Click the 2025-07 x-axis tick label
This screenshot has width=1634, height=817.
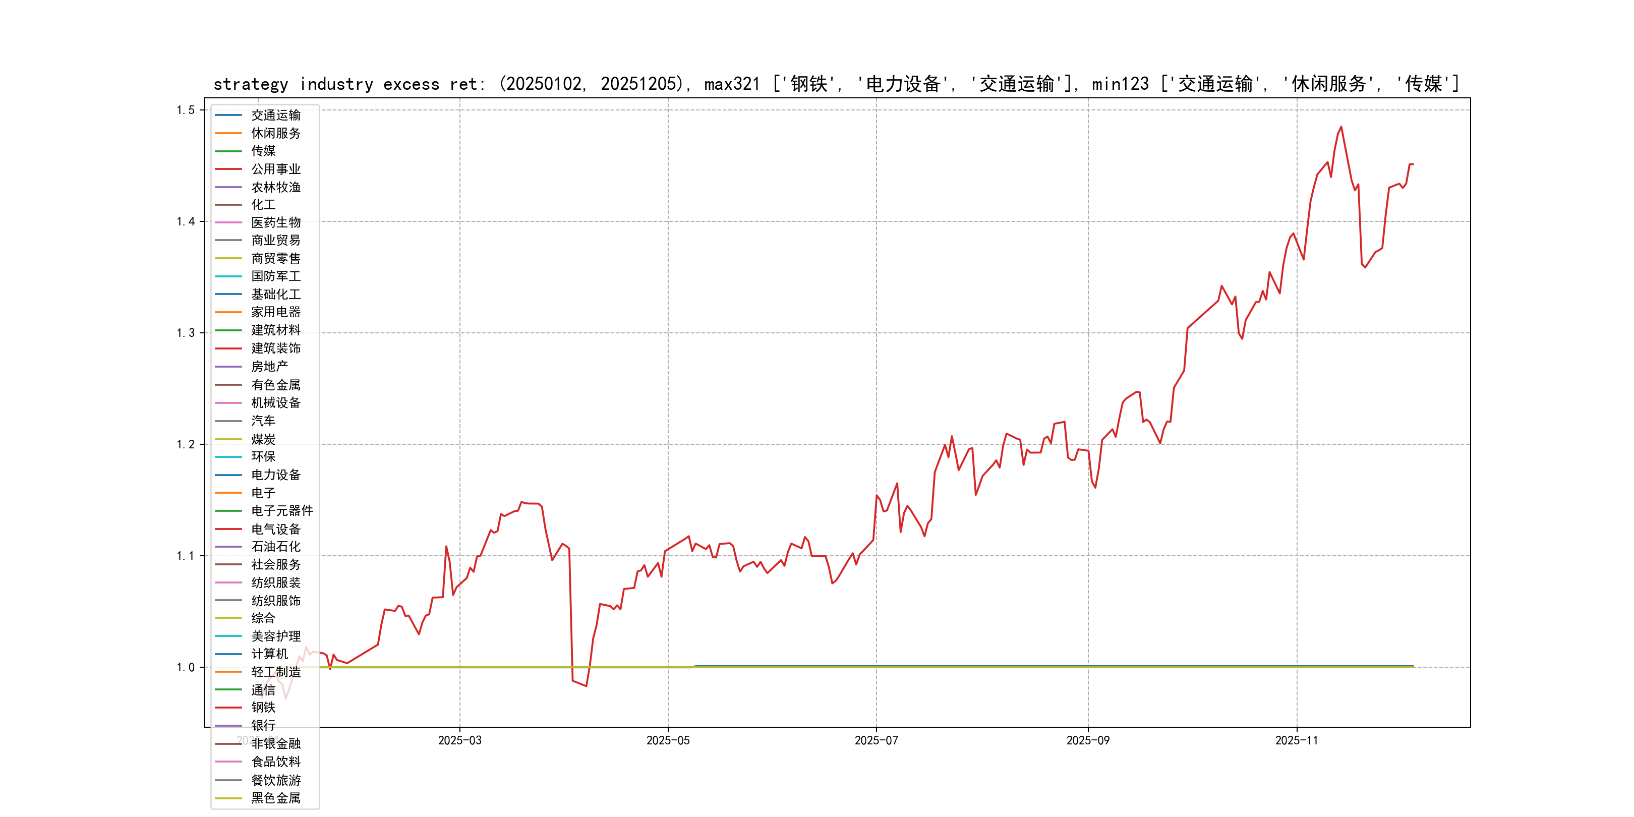click(x=876, y=740)
